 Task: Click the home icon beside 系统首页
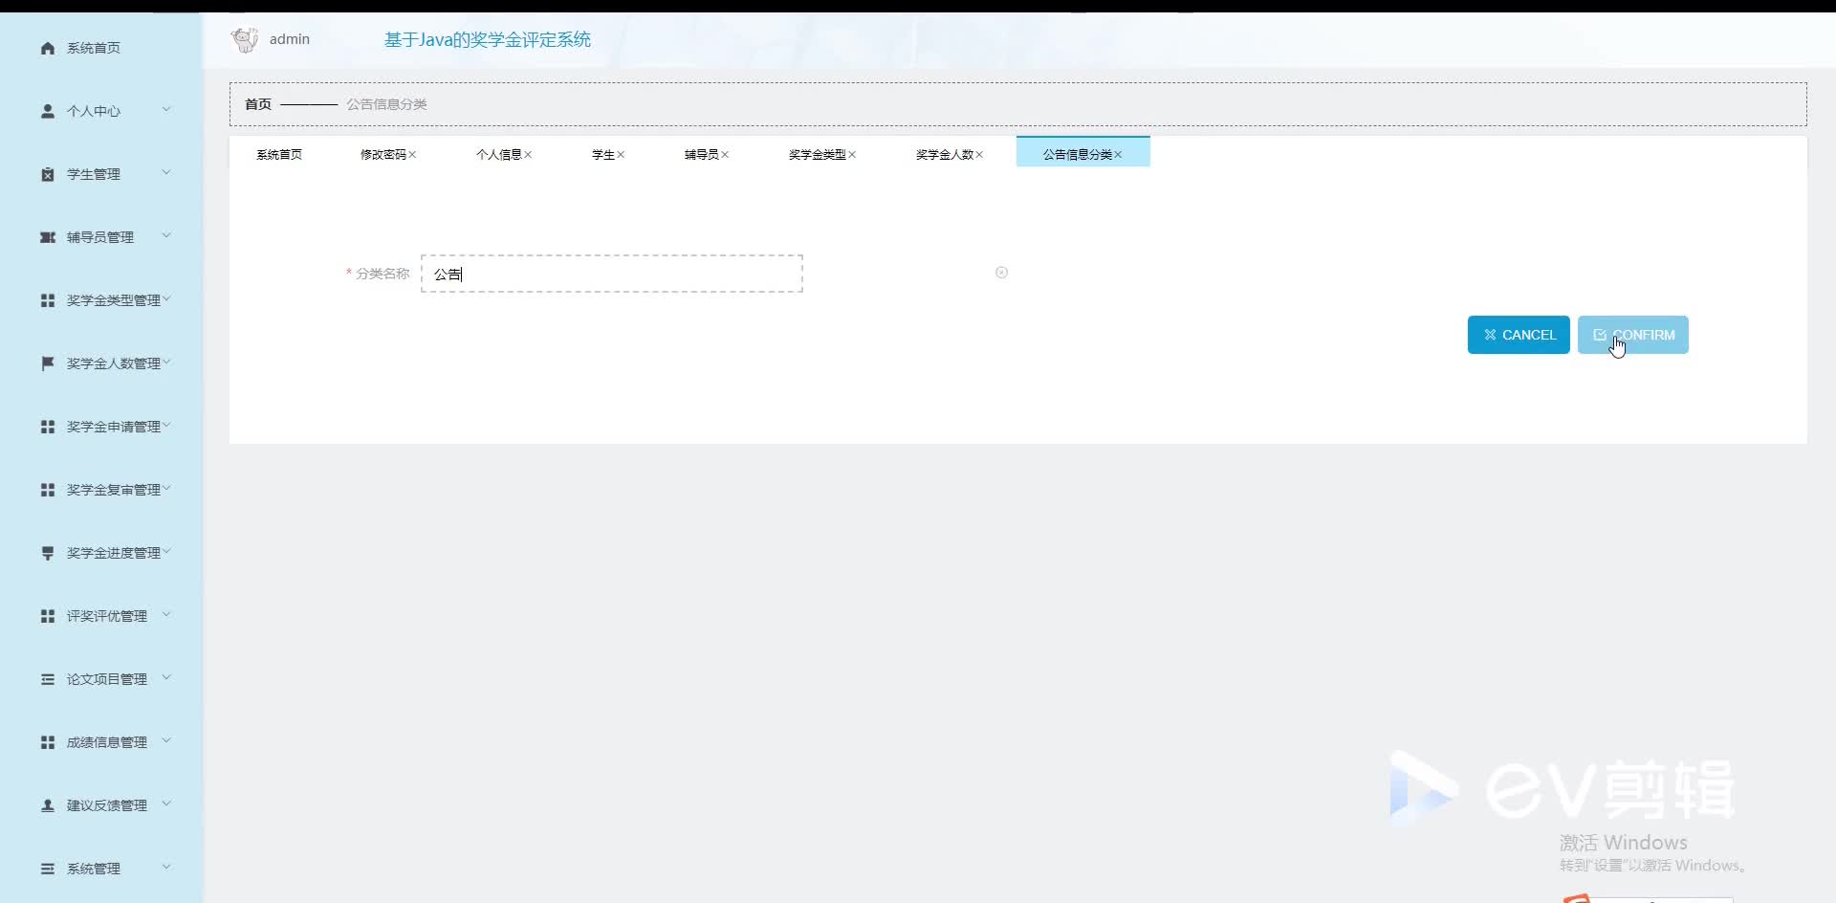(x=47, y=48)
